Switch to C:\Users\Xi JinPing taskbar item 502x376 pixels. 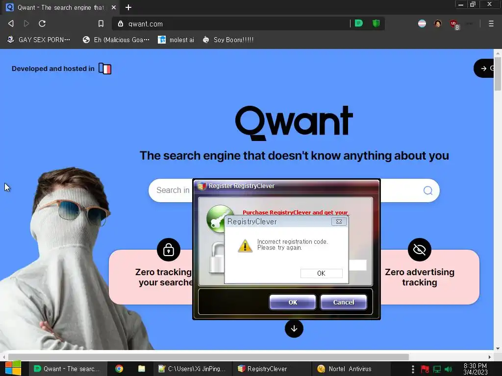pos(192,369)
